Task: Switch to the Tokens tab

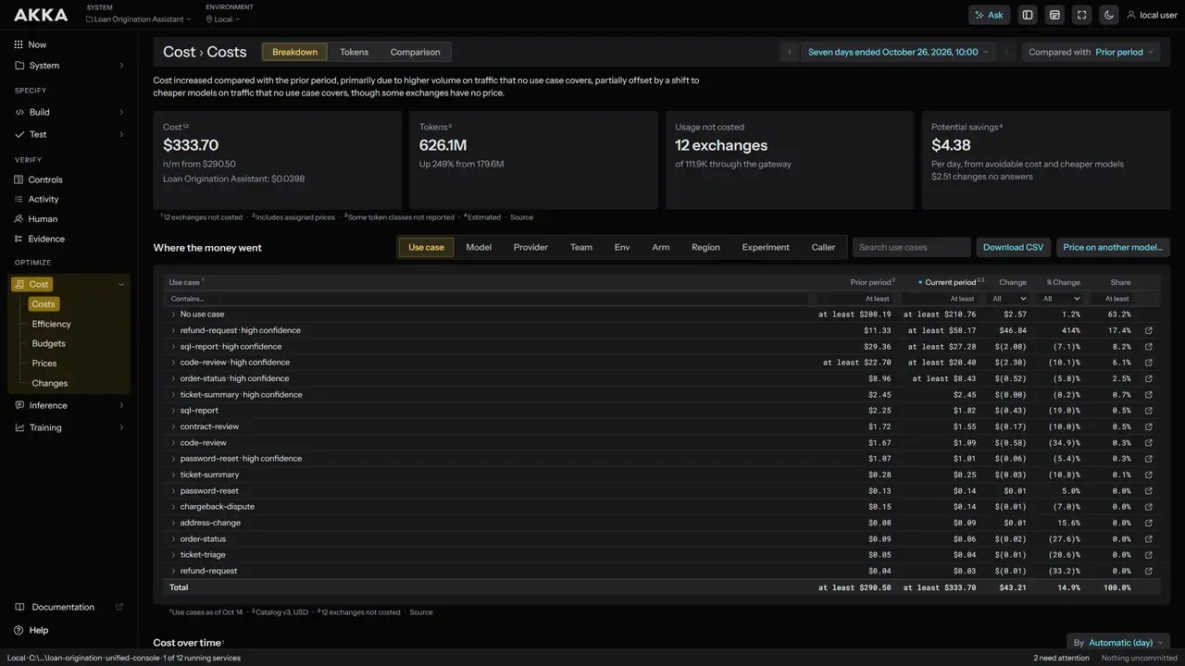Action: click(354, 52)
